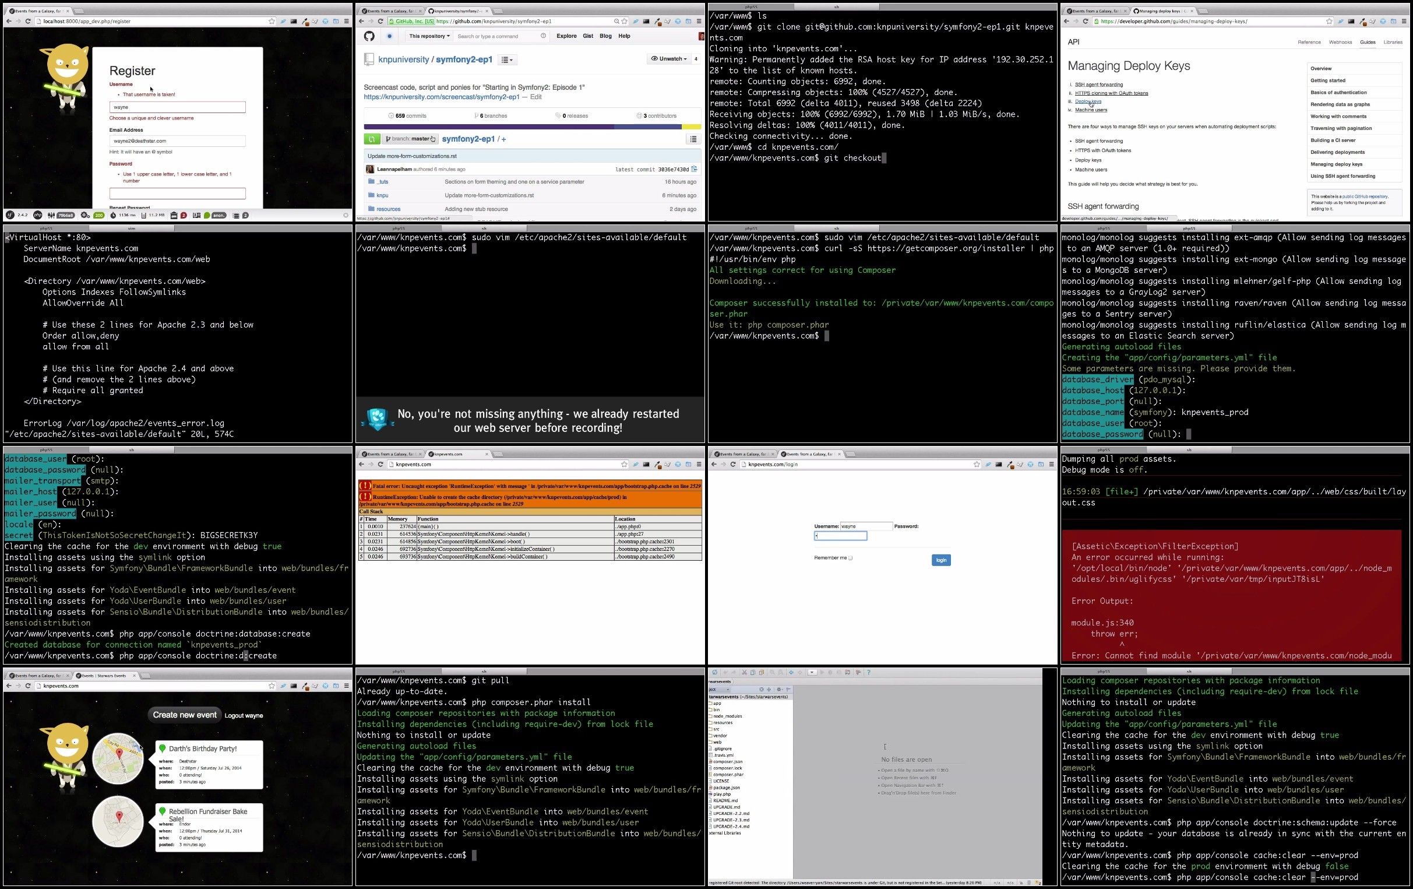Click Synchronize icon in PhpStorm toolbar
Viewport: 1413px width, 889px height.
(715, 672)
